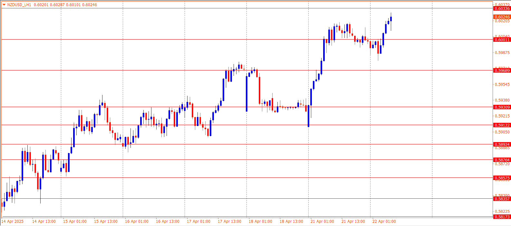The height and width of the screenshot is (226, 511).
Task: Click the 0.59215 price scale value
Action: coord(502,116)
